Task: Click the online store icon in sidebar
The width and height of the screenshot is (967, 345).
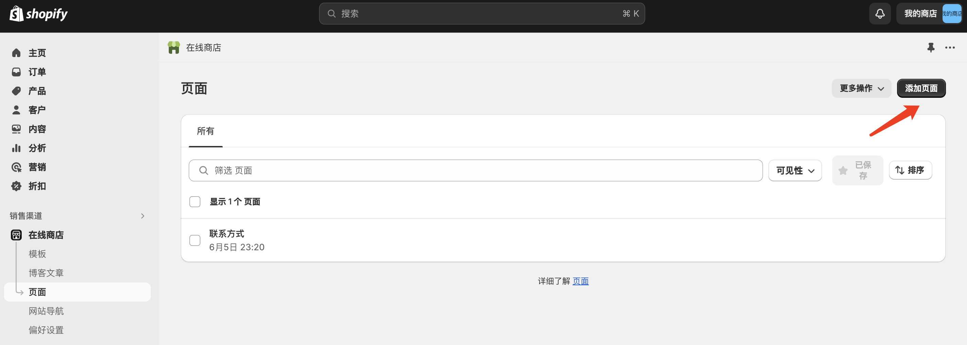Action: point(16,235)
